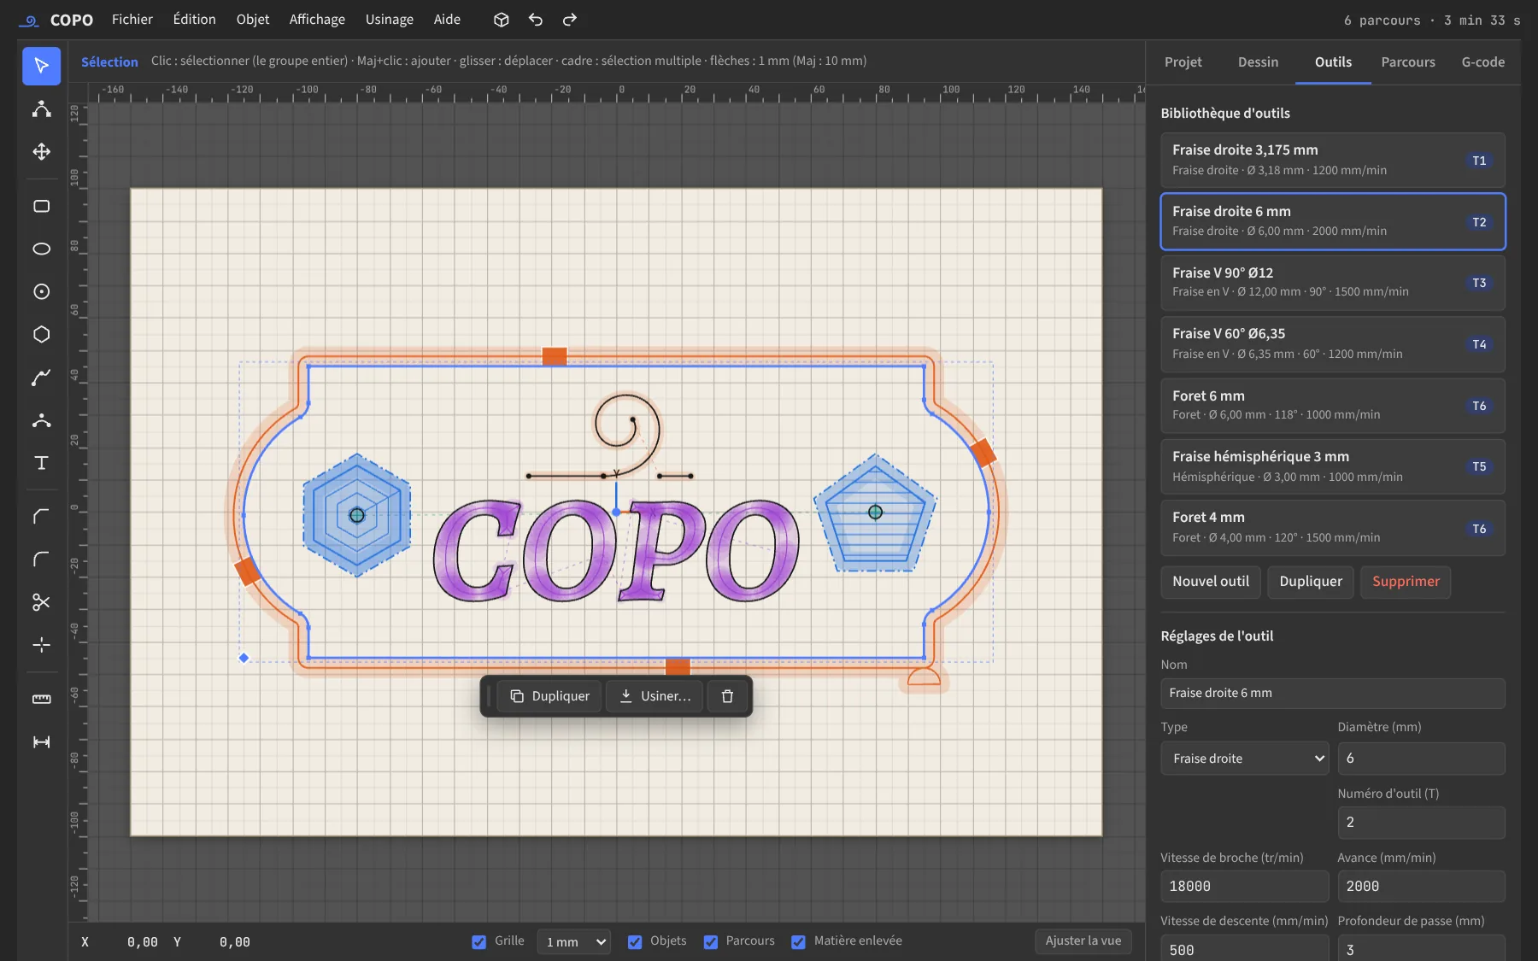Toggle the Objets visibility checkbox

(x=635, y=941)
